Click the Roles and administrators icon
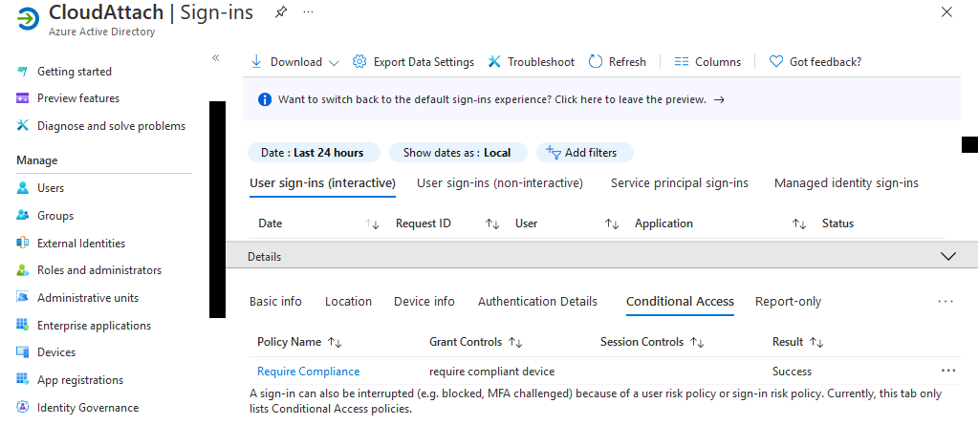The height and width of the screenshot is (425, 978). (x=22, y=270)
